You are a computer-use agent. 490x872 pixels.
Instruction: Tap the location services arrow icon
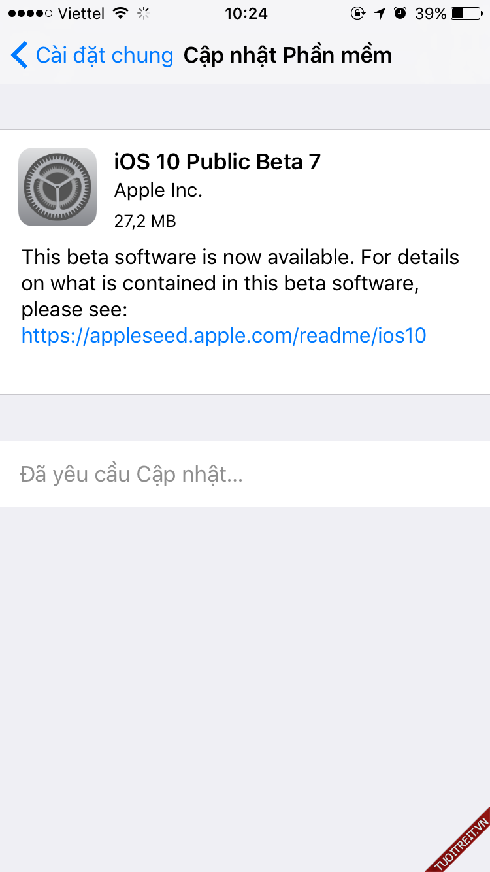pos(380,13)
